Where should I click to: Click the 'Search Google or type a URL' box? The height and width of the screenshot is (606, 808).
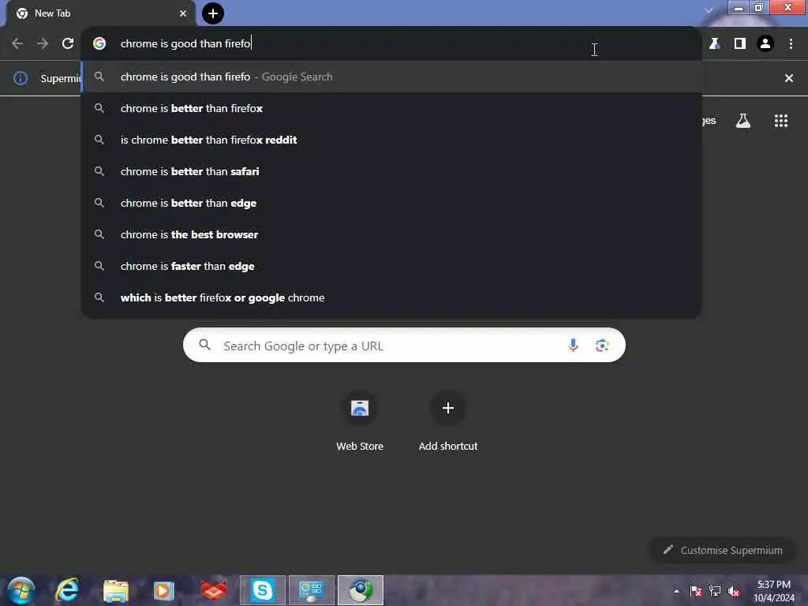coord(404,346)
